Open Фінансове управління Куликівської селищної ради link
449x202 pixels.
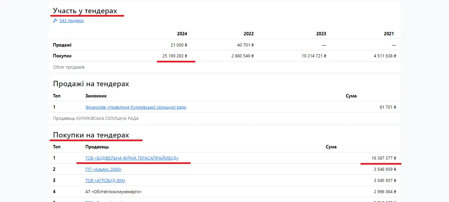pos(136,107)
